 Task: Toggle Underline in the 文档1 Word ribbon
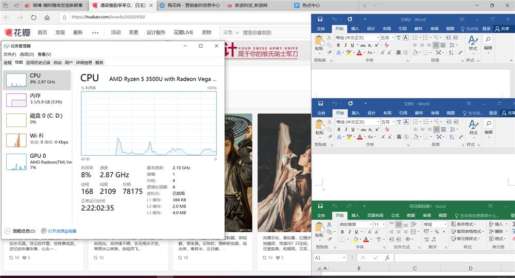click(351, 129)
